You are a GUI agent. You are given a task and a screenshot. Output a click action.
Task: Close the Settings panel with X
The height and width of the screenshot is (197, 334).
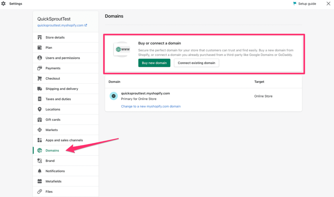coord(328,4)
